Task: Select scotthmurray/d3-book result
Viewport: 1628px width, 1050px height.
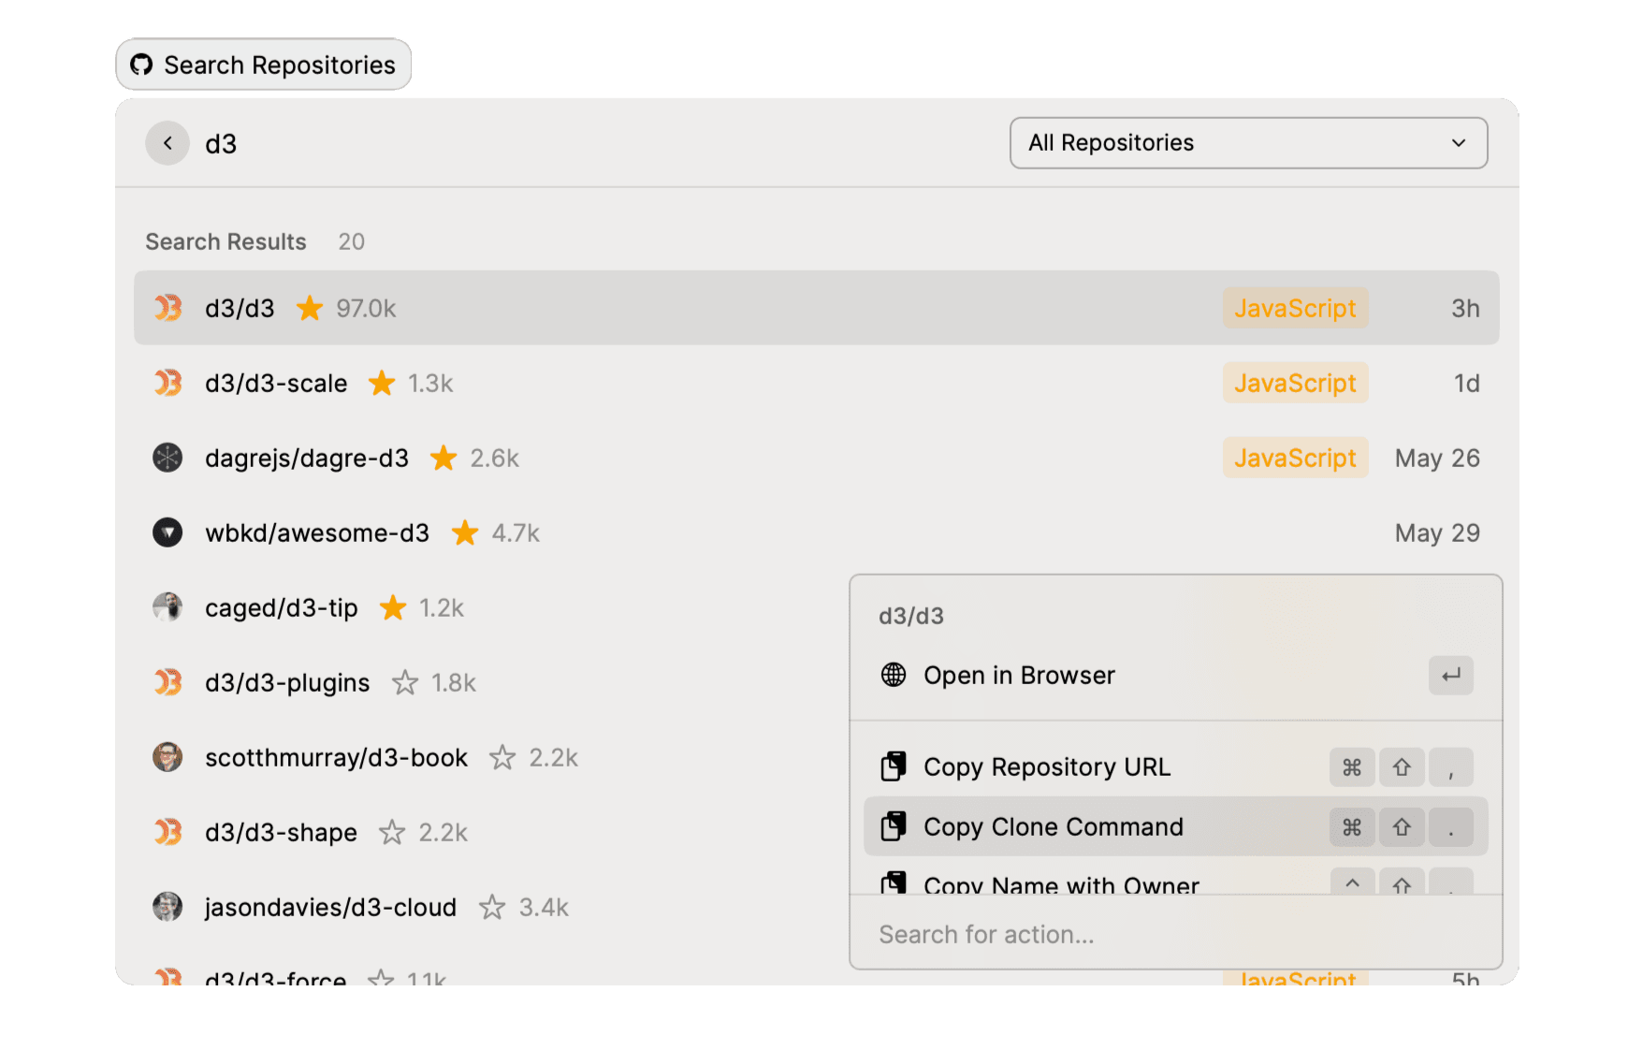Action: click(490, 757)
